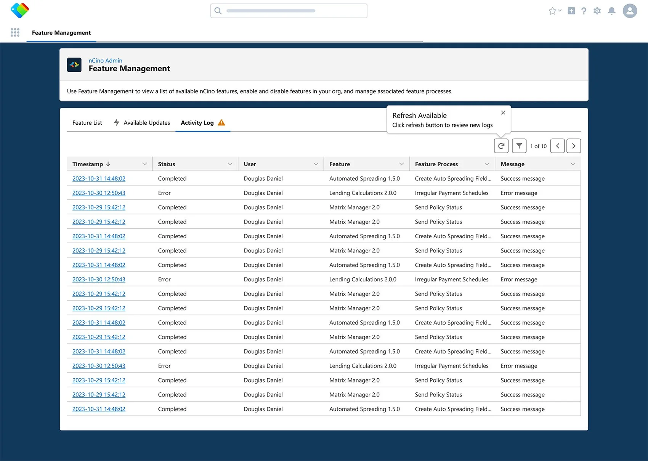Click the Timestamp column header
The image size is (648, 461).
(110, 164)
